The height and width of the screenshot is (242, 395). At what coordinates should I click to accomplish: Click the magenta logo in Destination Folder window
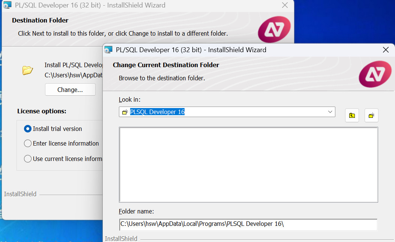pyautogui.click(x=274, y=29)
